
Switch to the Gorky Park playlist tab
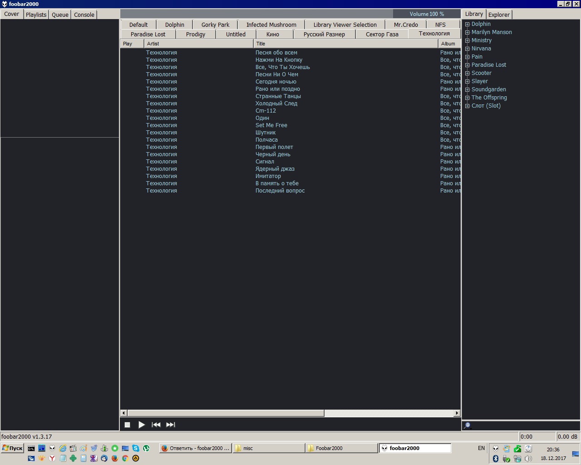(215, 25)
